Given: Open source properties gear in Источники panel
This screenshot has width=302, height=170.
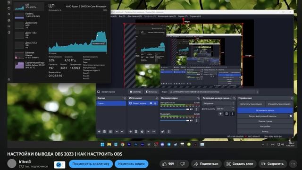Looking at the screenshot, I should 142,132.
